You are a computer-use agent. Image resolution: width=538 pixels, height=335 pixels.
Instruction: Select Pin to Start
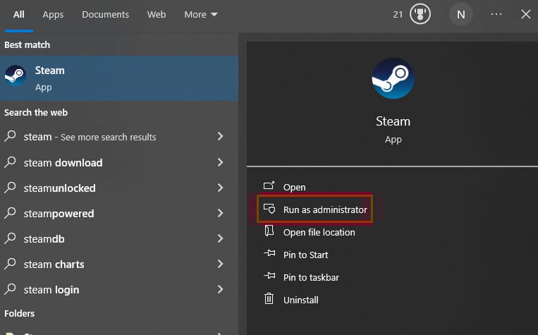coord(306,255)
